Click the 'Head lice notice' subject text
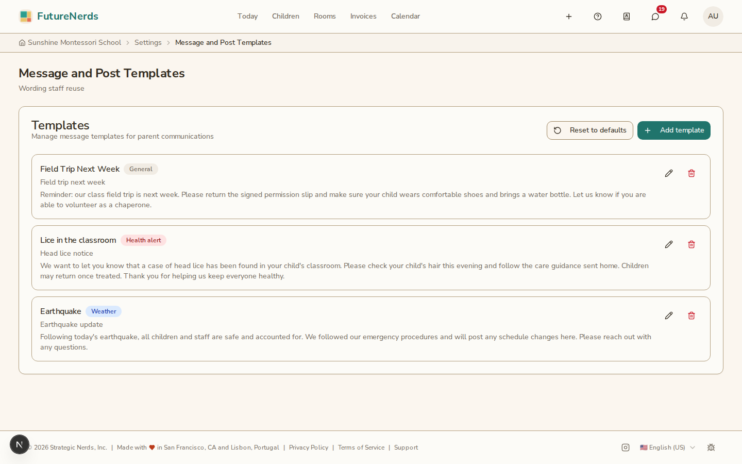The width and height of the screenshot is (742, 464). click(67, 253)
